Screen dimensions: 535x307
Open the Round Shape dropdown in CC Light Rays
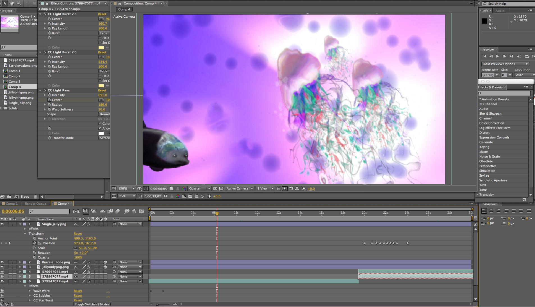104,114
